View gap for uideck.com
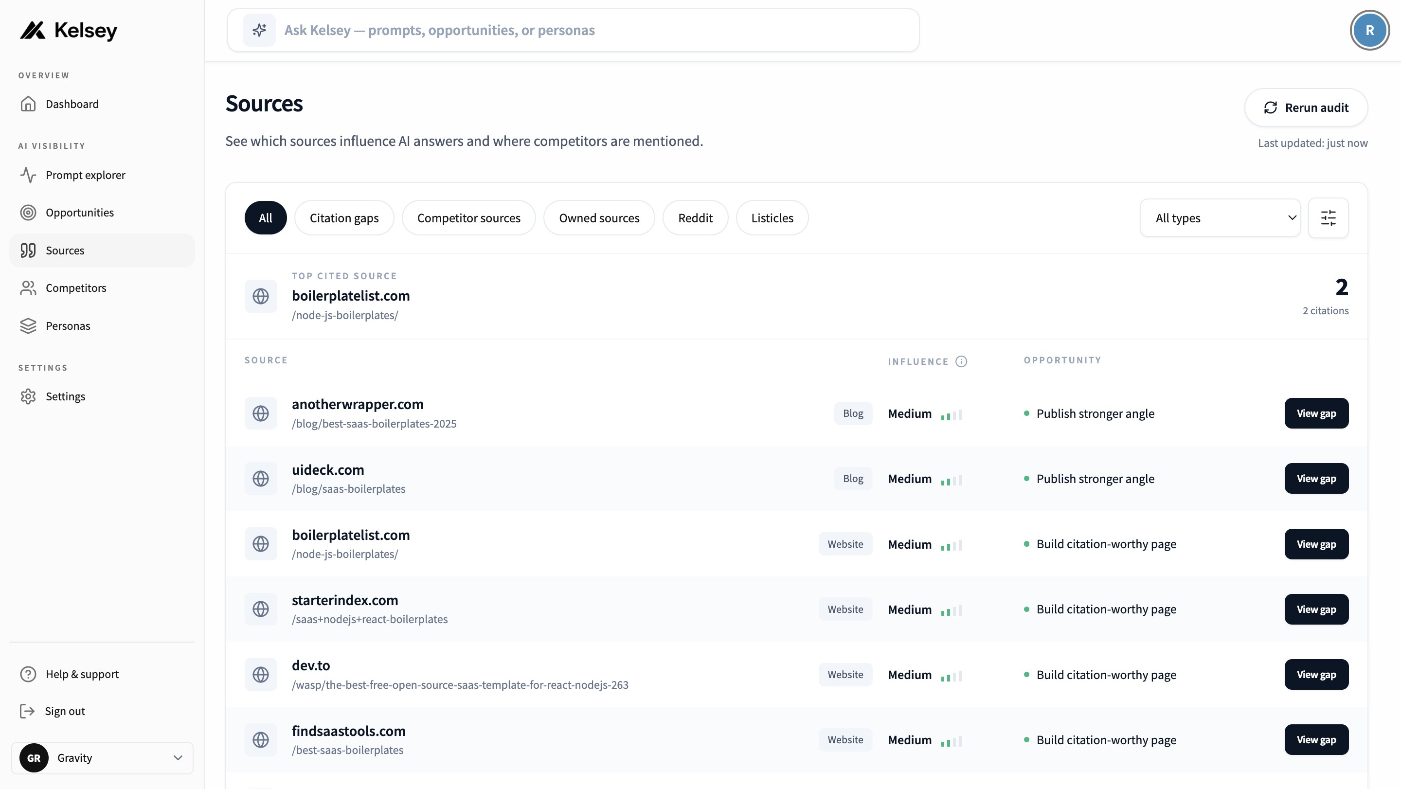 tap(1316, 479)
